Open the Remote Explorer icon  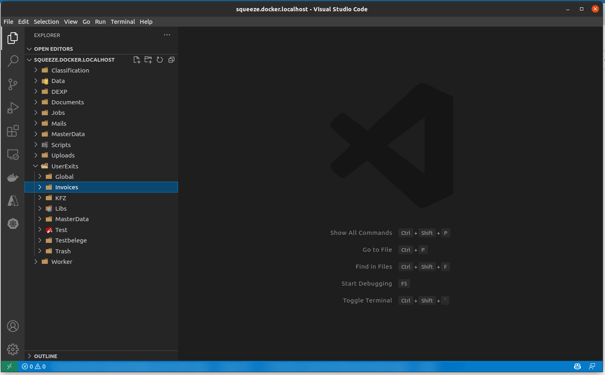[13, 154]
